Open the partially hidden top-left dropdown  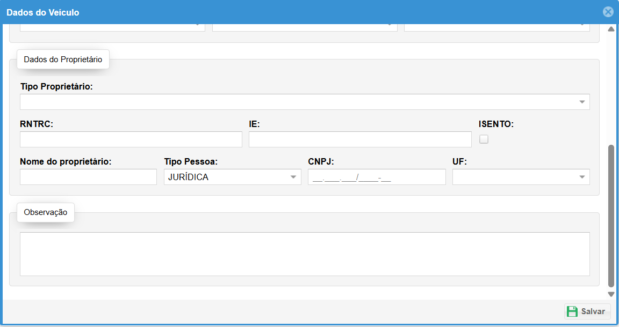click(x=112, y=27)
